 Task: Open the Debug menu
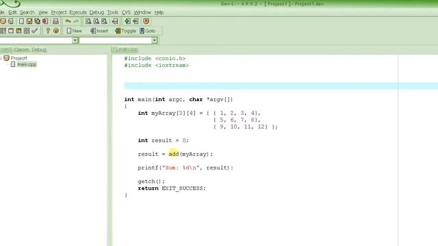tap(96, 12)
